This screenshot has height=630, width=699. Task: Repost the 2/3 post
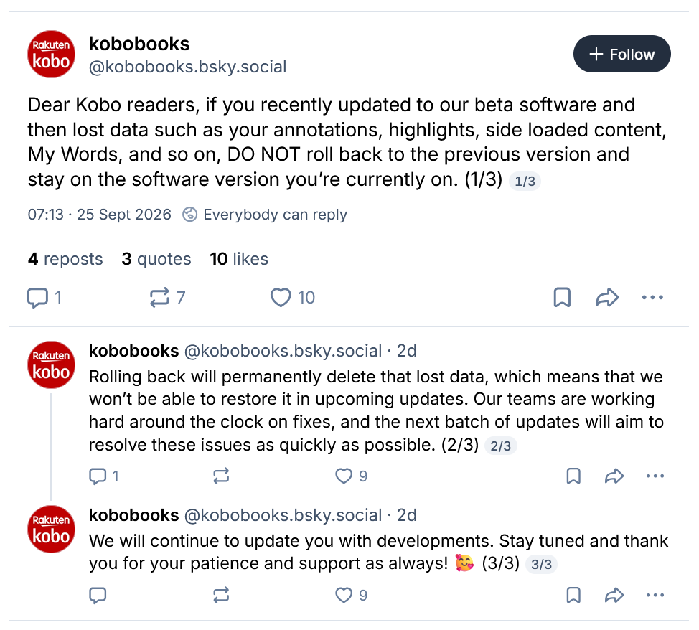coord(221,476)
